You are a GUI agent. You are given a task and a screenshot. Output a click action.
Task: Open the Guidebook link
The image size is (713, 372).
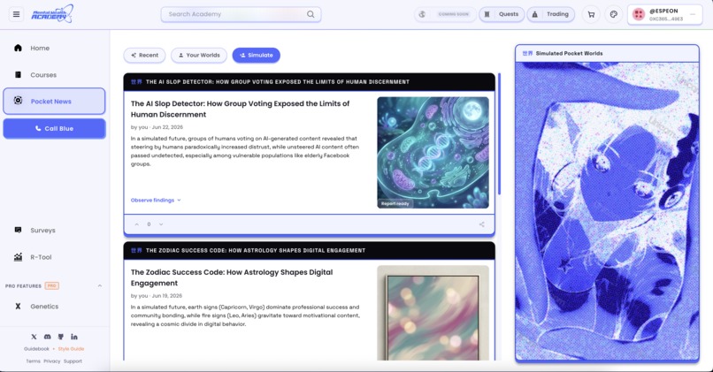coord(36,349)
